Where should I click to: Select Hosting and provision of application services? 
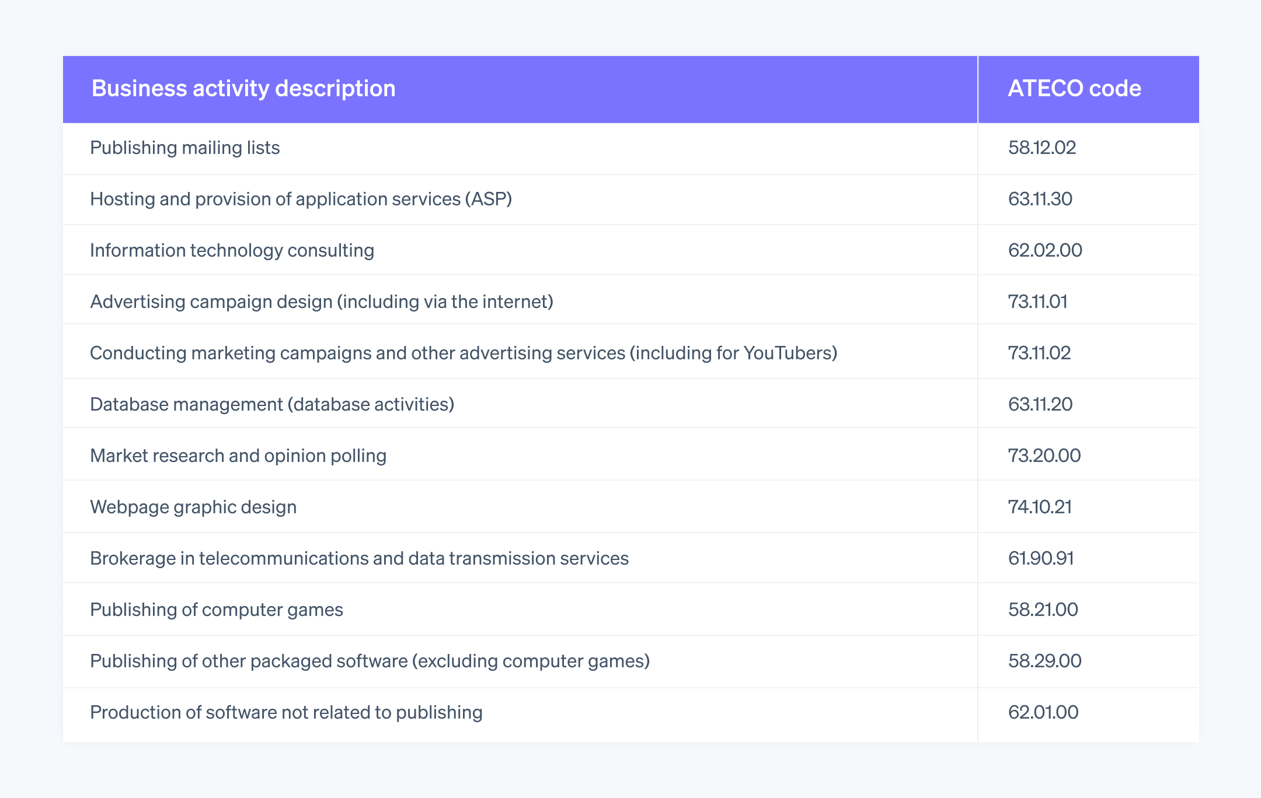point(301,199)
